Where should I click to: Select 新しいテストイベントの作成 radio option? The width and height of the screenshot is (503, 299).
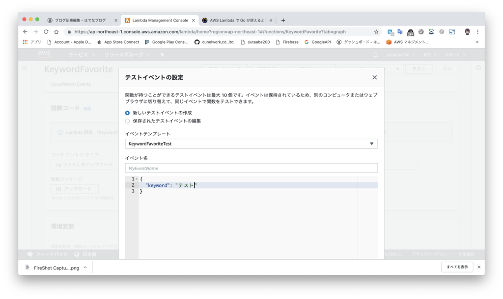click(127, 113)
